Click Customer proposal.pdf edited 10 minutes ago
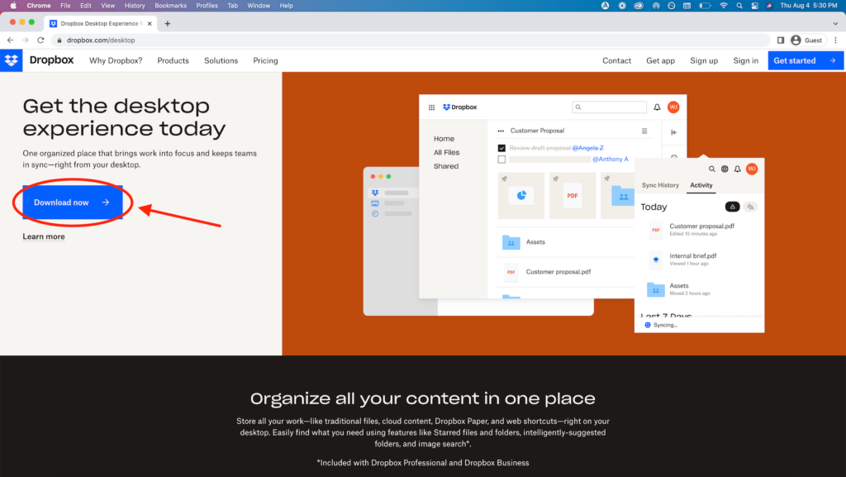846x477 pixels. (x=702, y=226)
